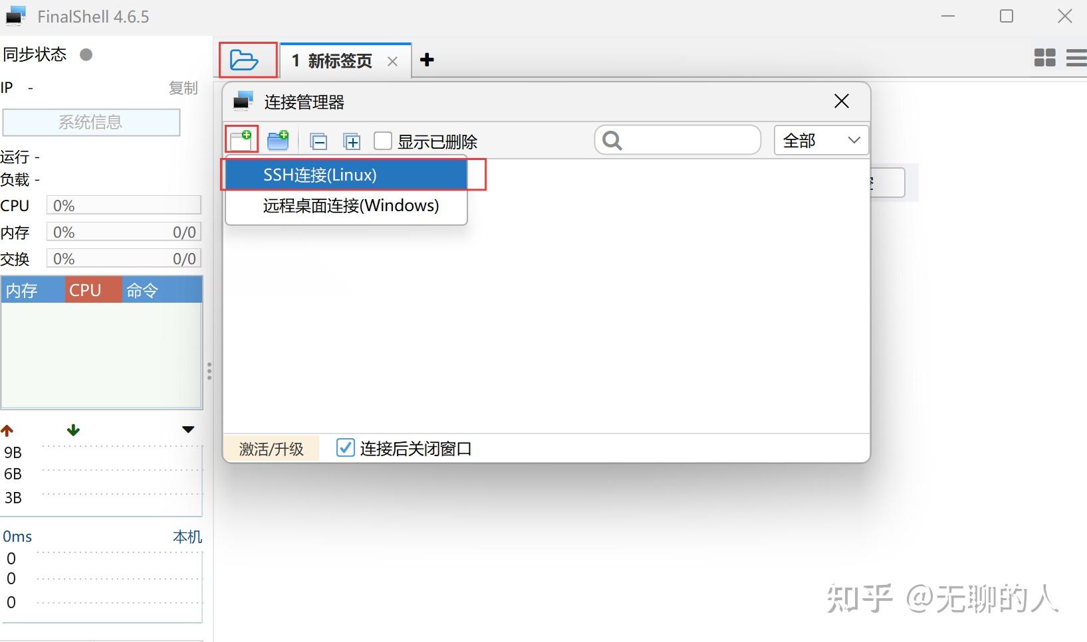Click the upload traffic arrow icon
This screenshot has width=1087, height=642.
tap(7, 430)
